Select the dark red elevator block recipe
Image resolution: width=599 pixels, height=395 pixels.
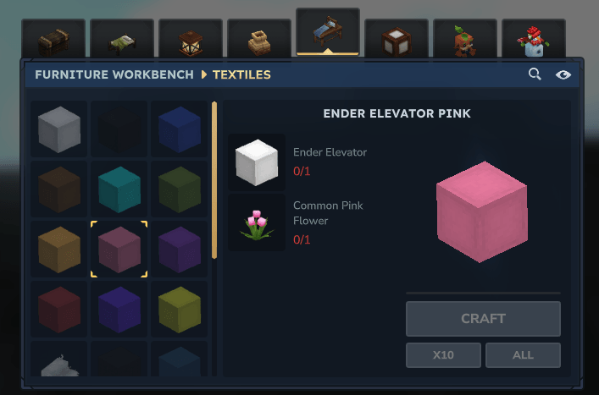point(58,310)
